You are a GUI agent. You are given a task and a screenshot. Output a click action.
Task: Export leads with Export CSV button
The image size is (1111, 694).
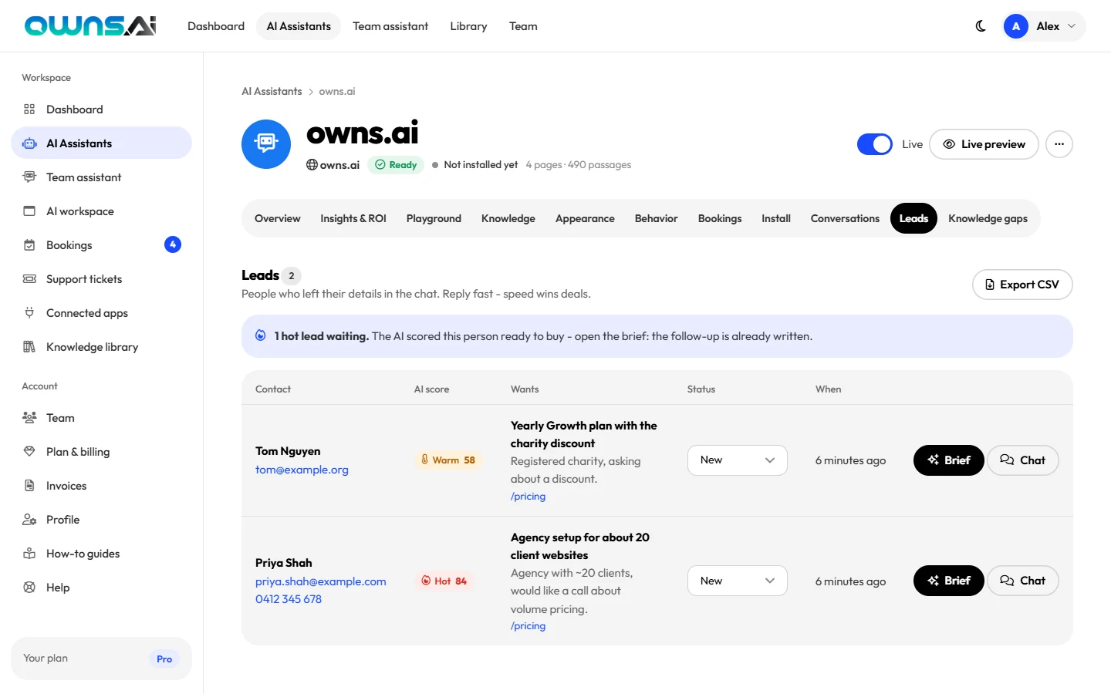pos(1022,285)
